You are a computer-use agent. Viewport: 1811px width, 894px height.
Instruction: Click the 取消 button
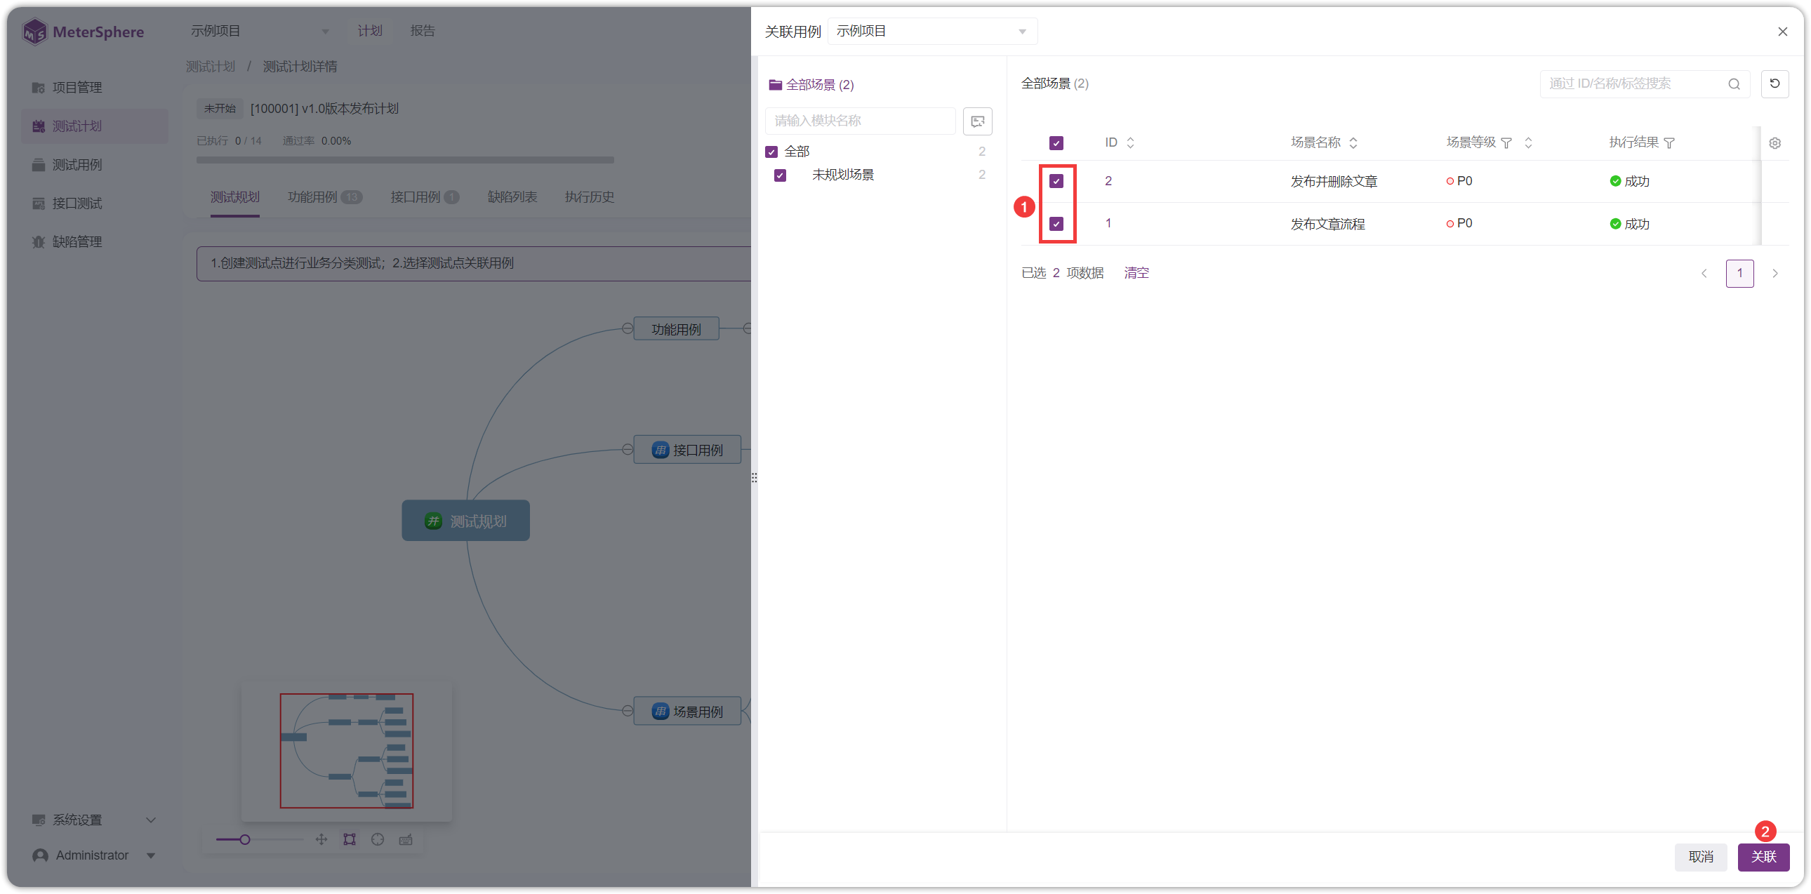tap(1700, 856)
